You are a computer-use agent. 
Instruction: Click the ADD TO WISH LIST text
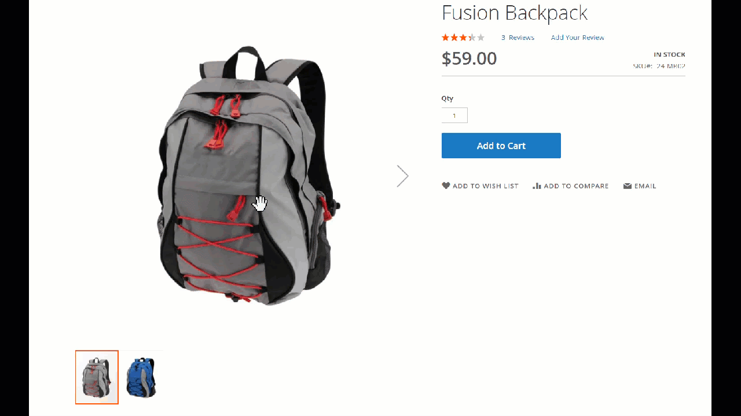pyautogui.click(x=486, y=186)
